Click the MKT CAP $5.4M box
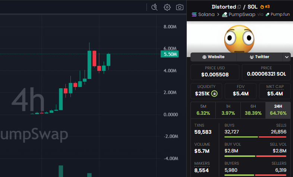 point(275,91)
